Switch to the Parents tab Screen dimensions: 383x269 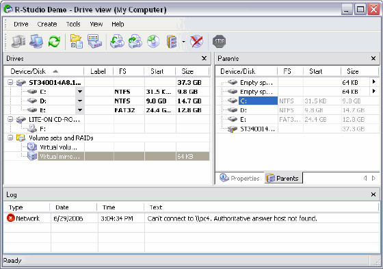pyautogui.click(x=284, y=178)
